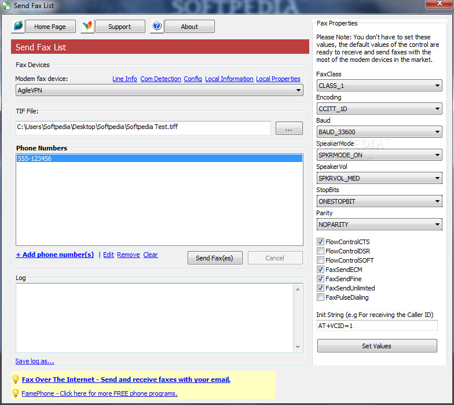Viewport: 454px width, 405px height.
Task: Uncheck the FaxSendUnlimited checkbox
Action: pos(320,288)
